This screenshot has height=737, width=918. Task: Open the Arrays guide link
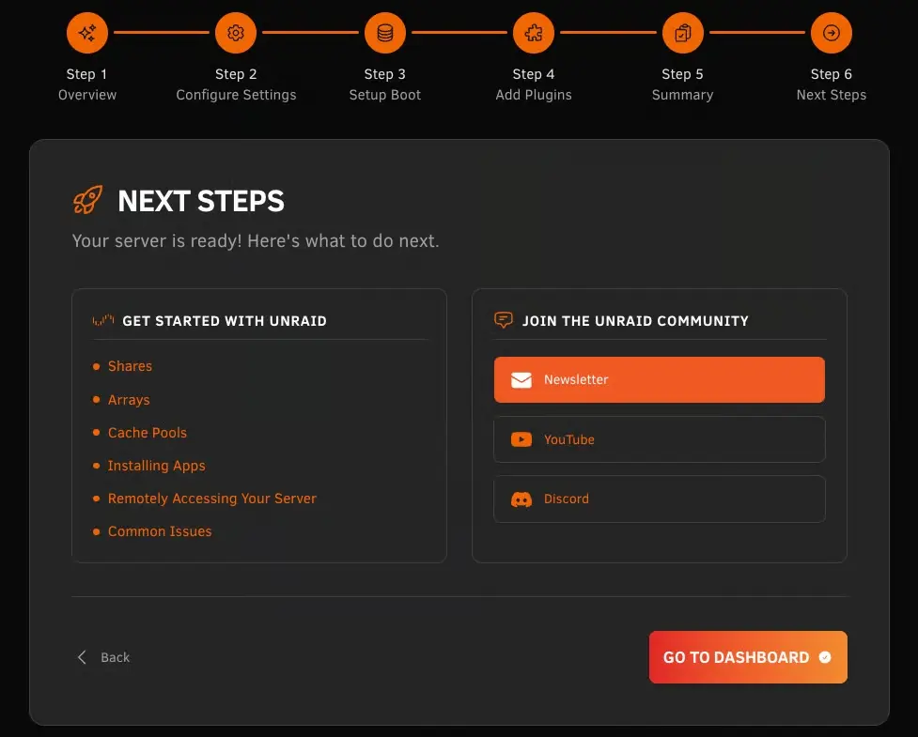[x=129, y=400]
